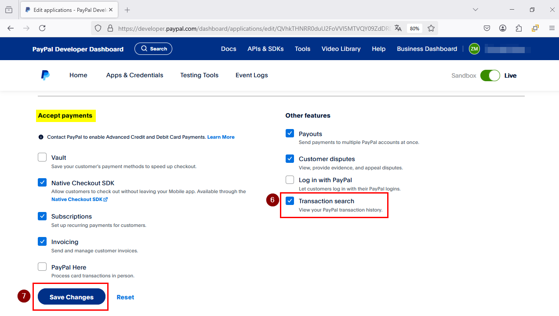Click 'Process card transactions in person.' text

pos(93,276)
